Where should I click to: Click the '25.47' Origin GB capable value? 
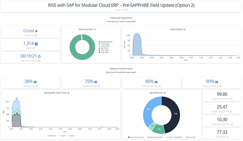click(222, 107)
